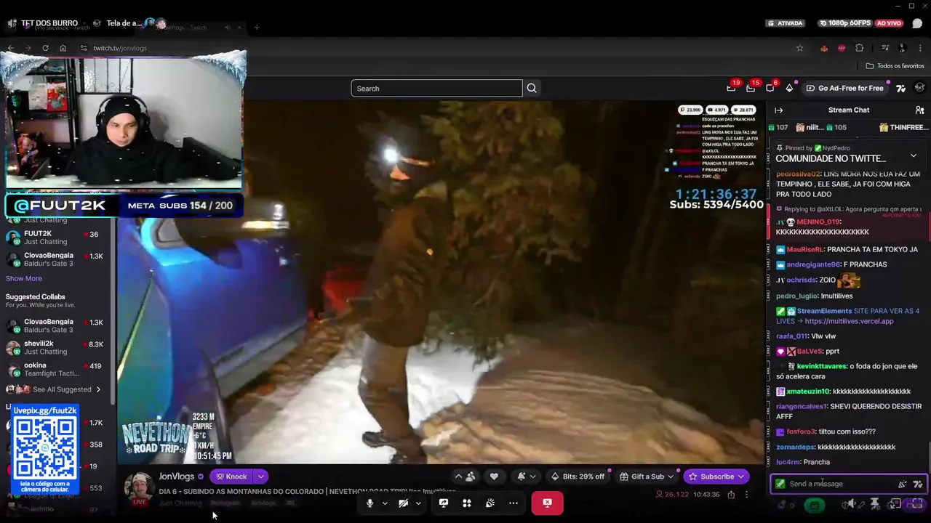Click Go Ad-Free for Free button
This screenshot has width=931, height=523.
click(844, 88)
